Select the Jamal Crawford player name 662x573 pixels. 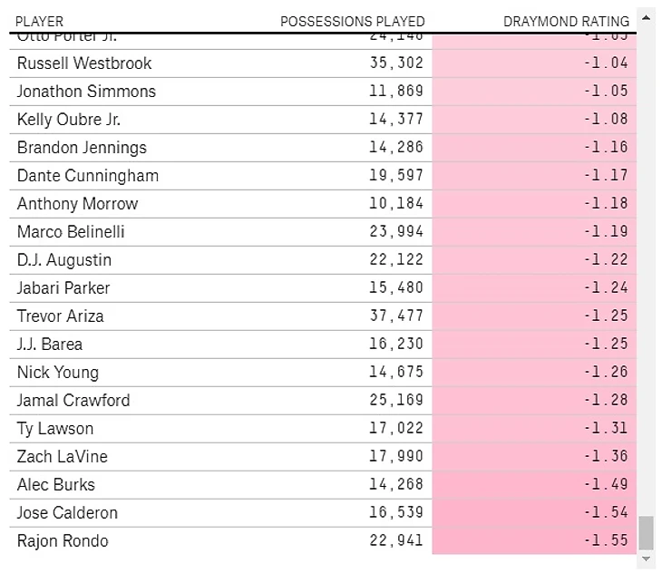tap(73, 401)
